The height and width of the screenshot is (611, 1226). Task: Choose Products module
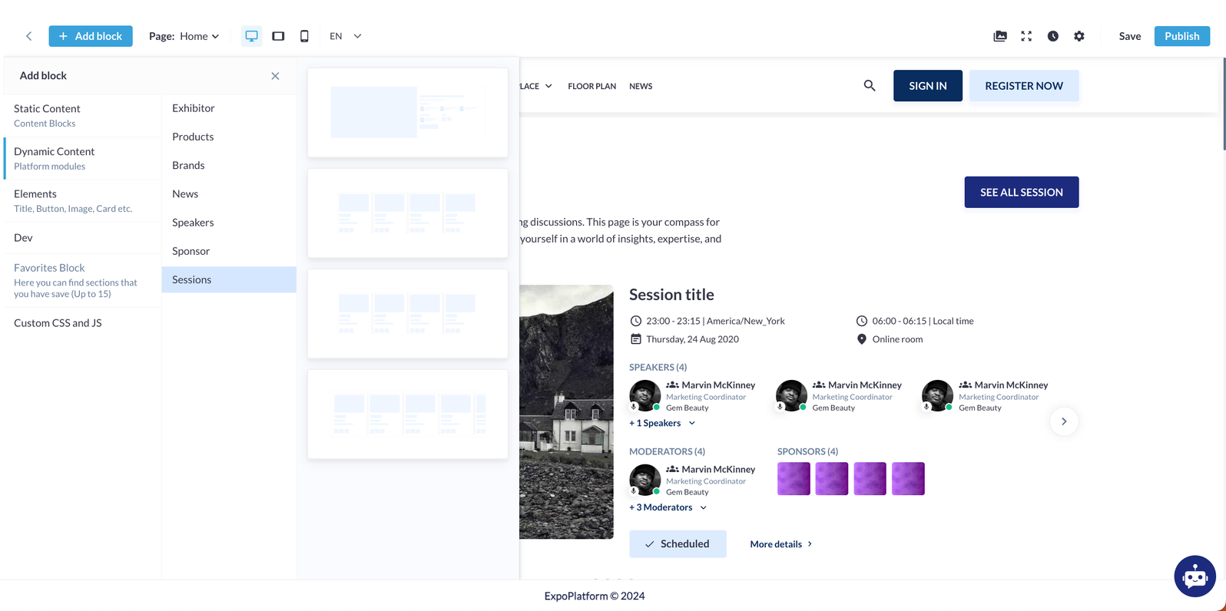(x=229, y=137)
